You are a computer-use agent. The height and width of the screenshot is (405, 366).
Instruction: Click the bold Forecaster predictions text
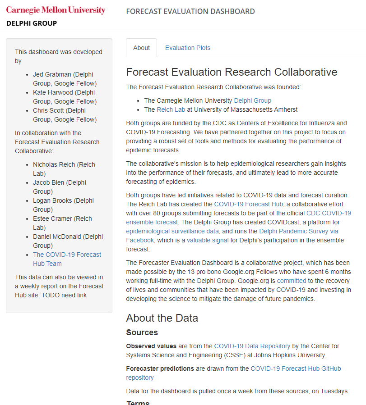160,369
